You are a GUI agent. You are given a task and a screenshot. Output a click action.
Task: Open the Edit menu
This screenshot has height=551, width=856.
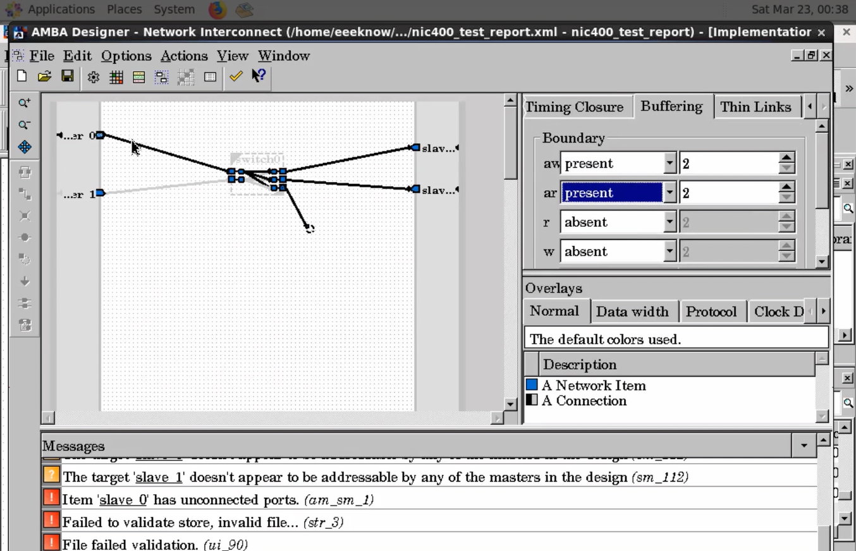coord(77,56)
